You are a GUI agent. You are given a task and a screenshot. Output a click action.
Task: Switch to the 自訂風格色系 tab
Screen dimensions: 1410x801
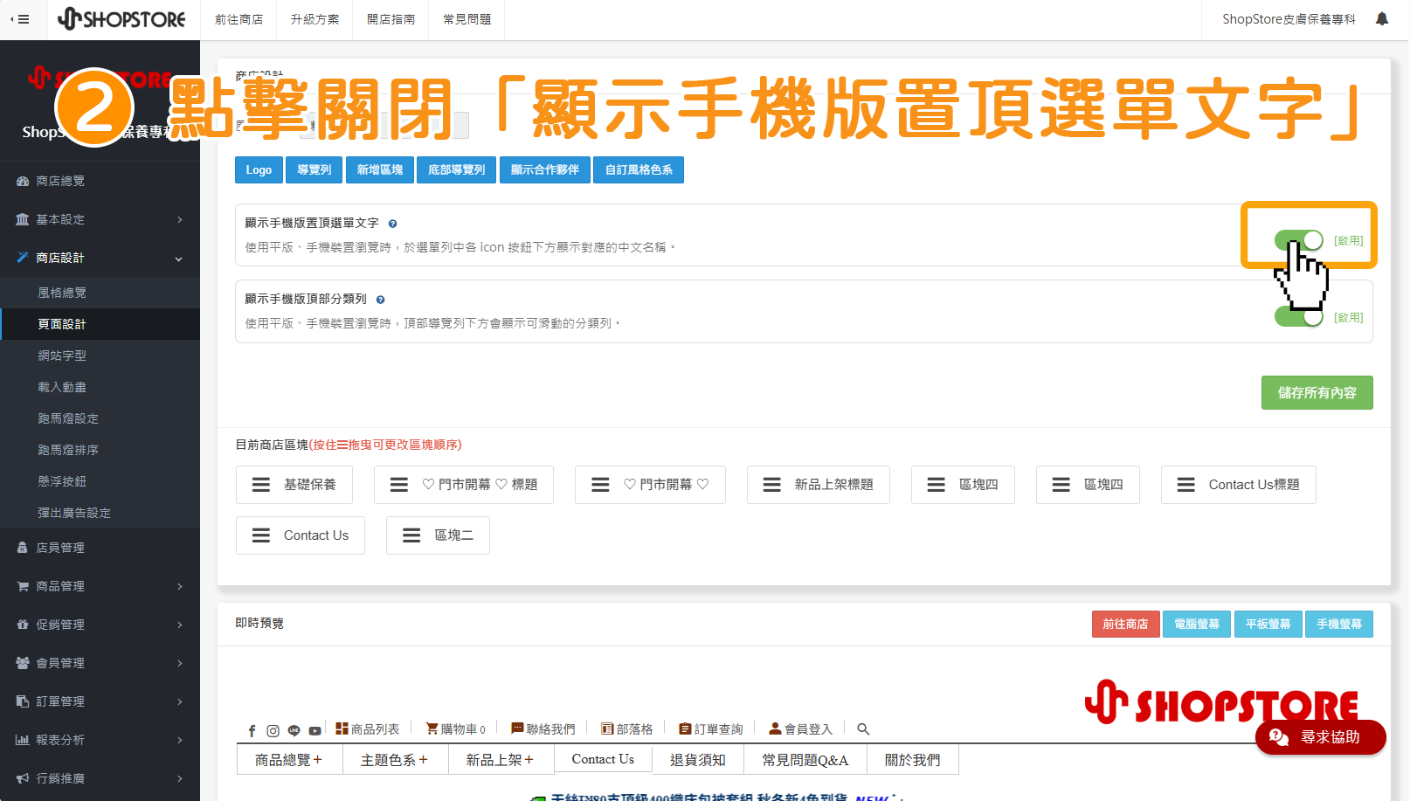coord(639,169)
